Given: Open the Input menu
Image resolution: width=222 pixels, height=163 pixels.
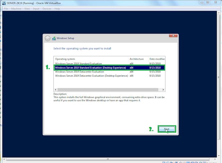Looking at the screenshot, I should [x=36, y=9].
